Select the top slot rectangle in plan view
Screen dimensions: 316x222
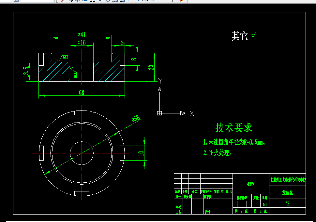(x=82, y=113)
